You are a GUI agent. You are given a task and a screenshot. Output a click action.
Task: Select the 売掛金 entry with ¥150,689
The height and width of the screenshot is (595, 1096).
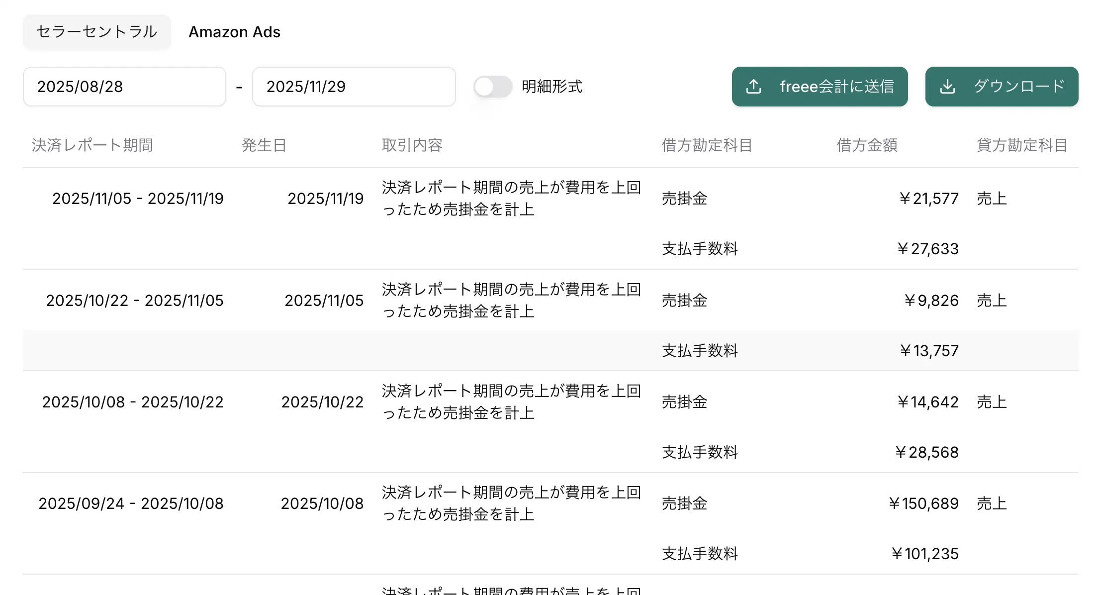684,503
